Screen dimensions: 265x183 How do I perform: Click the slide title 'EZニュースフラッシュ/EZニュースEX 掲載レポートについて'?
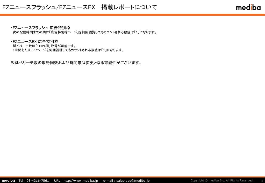[80, 7]
